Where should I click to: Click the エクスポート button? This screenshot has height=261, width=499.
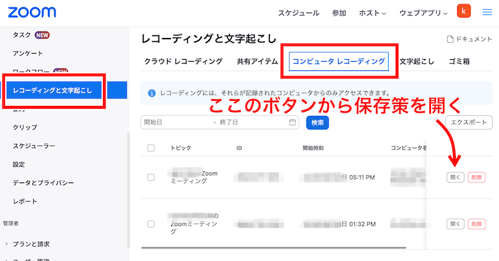coord(468,122)
